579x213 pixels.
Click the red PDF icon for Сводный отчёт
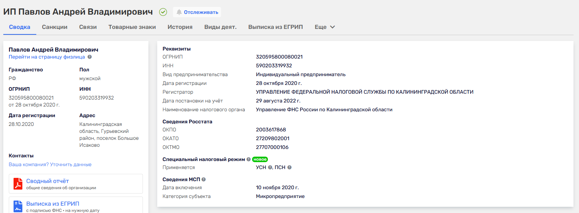(x=18, y=184)
